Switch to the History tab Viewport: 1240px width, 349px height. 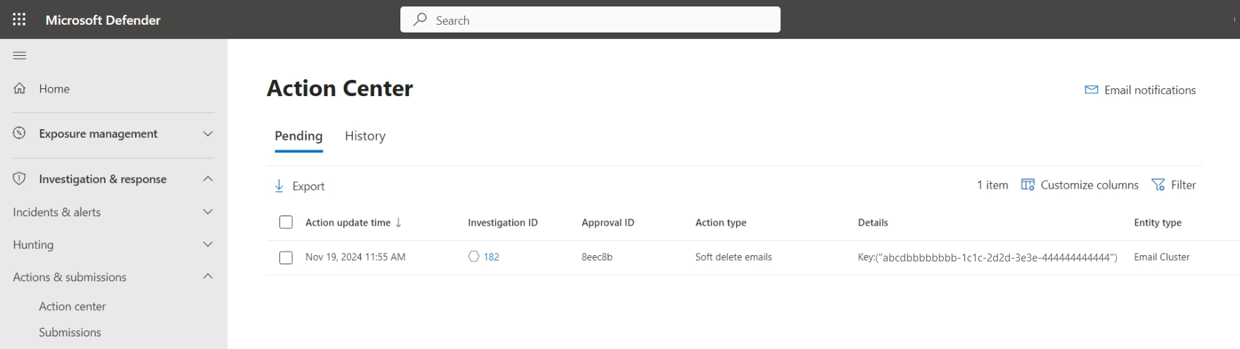click(x=365, y=136)
